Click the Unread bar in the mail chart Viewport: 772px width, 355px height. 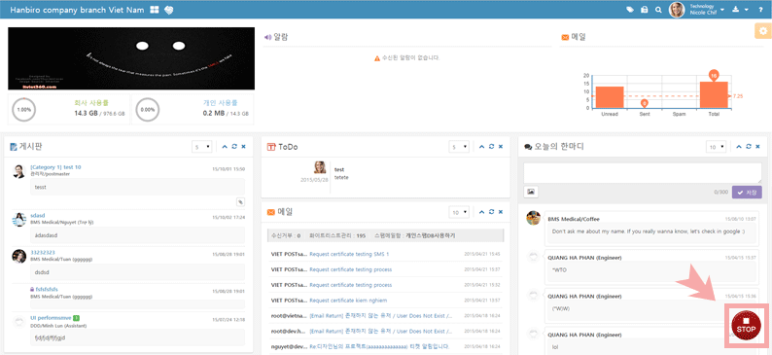coord(610,97)
